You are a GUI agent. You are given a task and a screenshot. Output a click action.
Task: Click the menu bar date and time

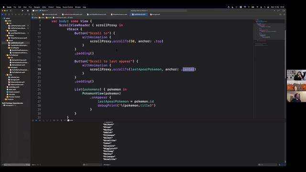point(277,7)
